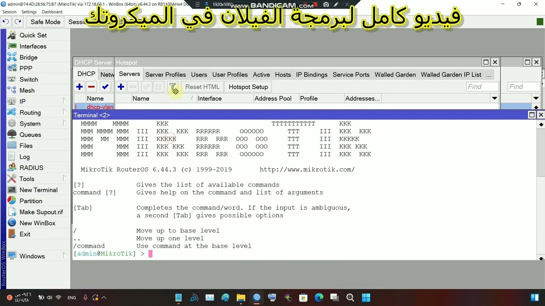Image resolution: width=545 pixels, height=306 pixels.
Task: Click ENG language indicator in taskbar
Action: click(x=72, y=297)
